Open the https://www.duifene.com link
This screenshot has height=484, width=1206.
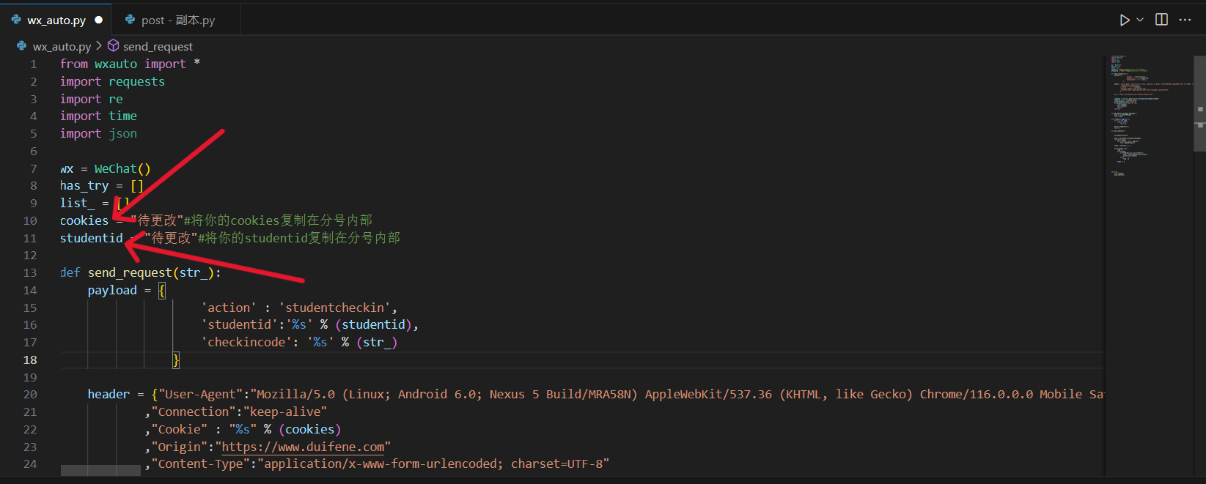point(303,447)
